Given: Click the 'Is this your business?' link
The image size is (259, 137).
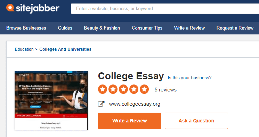Looking at the screenshot, I should [x=189, y=78].
